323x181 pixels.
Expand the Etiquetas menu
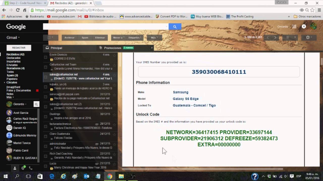pos(135,37)
